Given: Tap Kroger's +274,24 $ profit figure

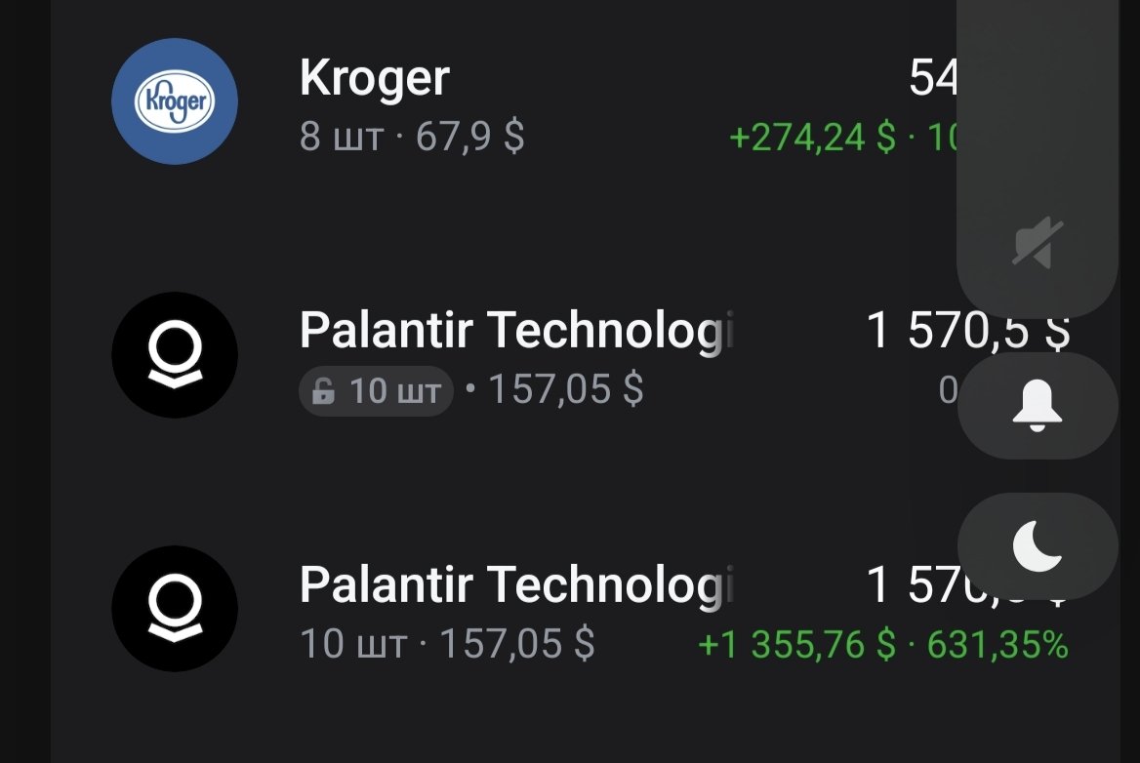Looking at the screenshot, I should (812, 138).
